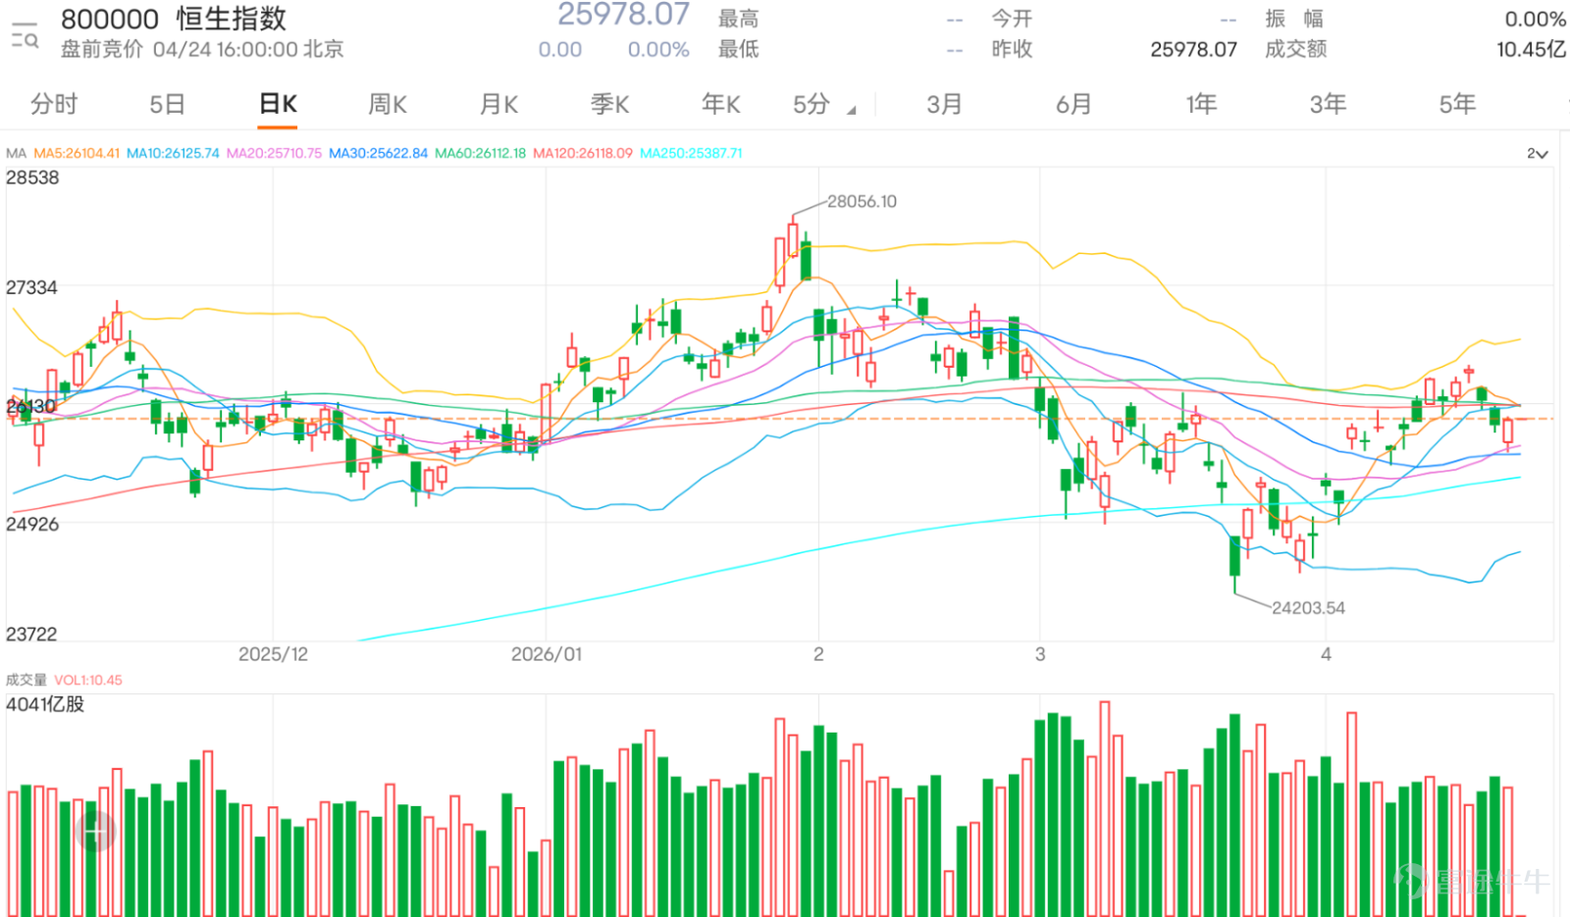Click the current price 25978.07 in header
1570x917 pixels.
623,15
